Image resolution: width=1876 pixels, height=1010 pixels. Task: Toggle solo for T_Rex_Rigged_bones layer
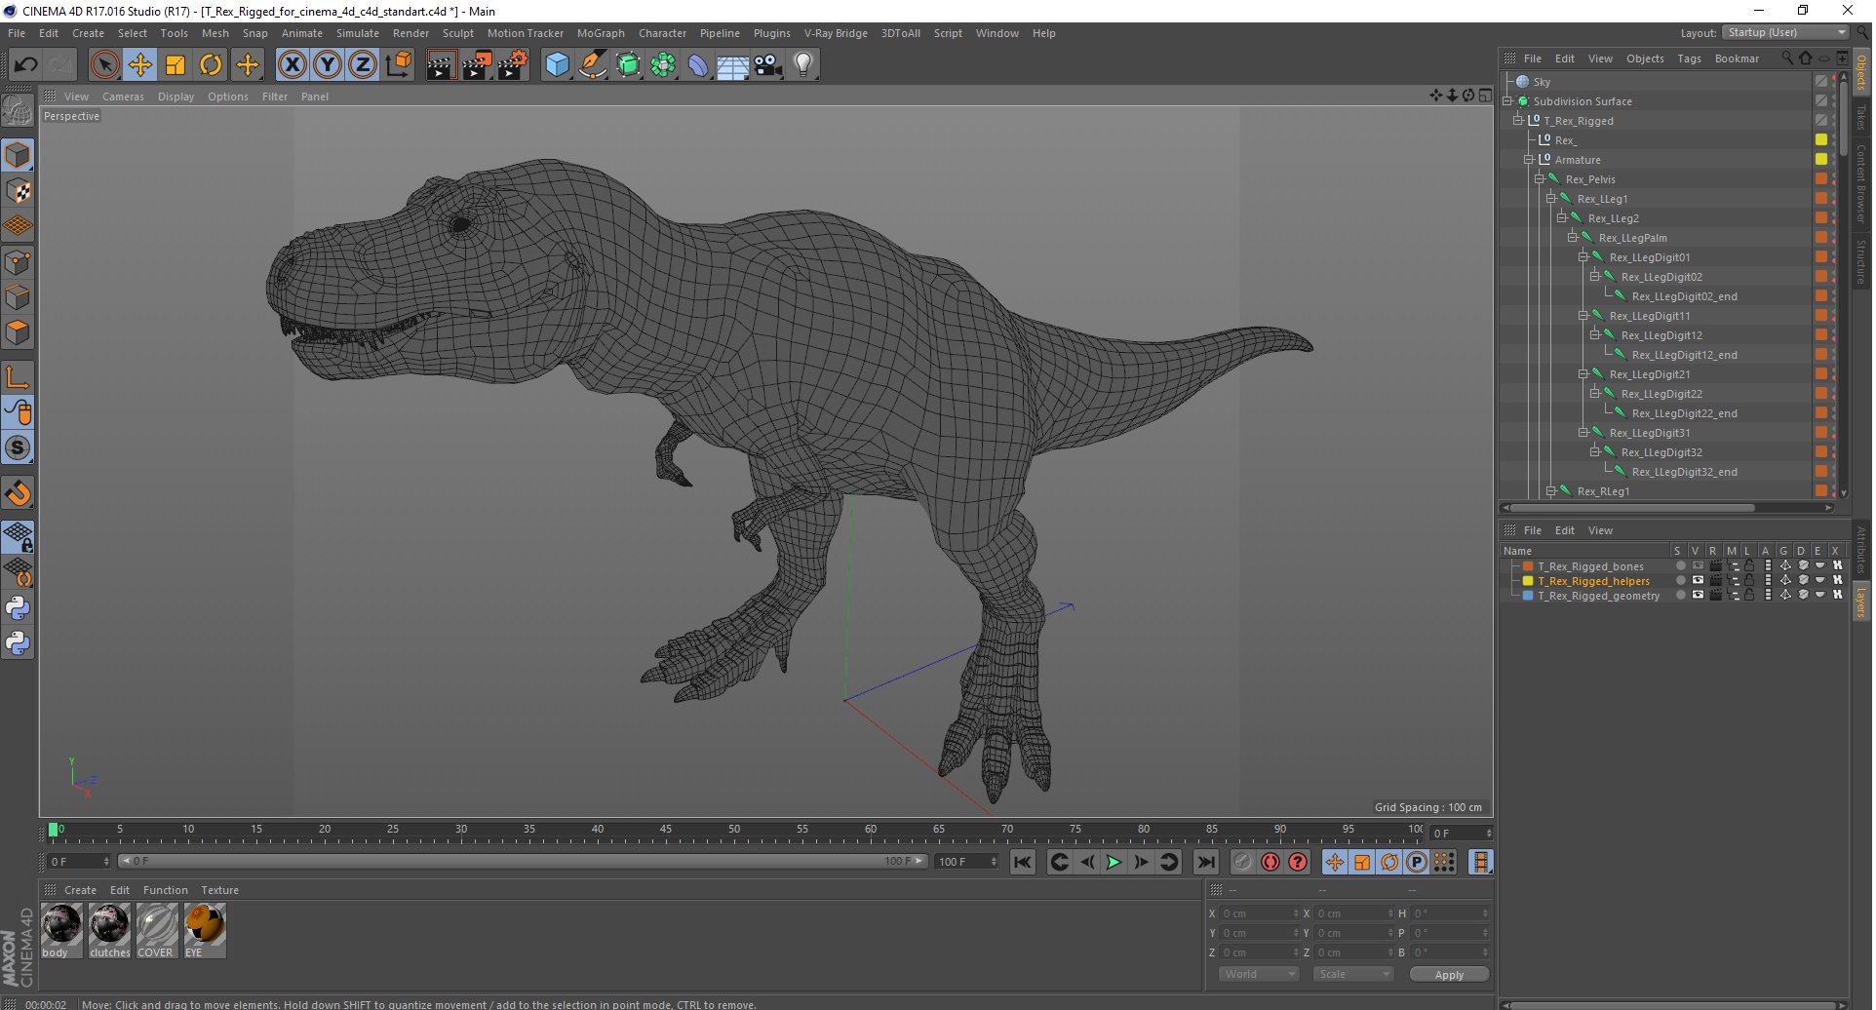[x=1679, y=566]
